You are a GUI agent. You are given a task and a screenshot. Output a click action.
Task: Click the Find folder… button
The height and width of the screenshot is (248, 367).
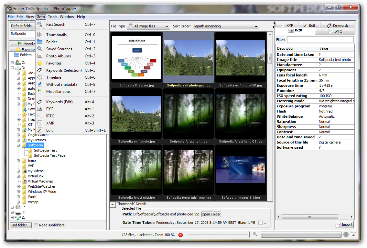click(21, 225)
